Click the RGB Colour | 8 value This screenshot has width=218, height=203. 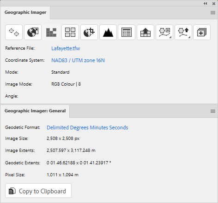(66, 84)
